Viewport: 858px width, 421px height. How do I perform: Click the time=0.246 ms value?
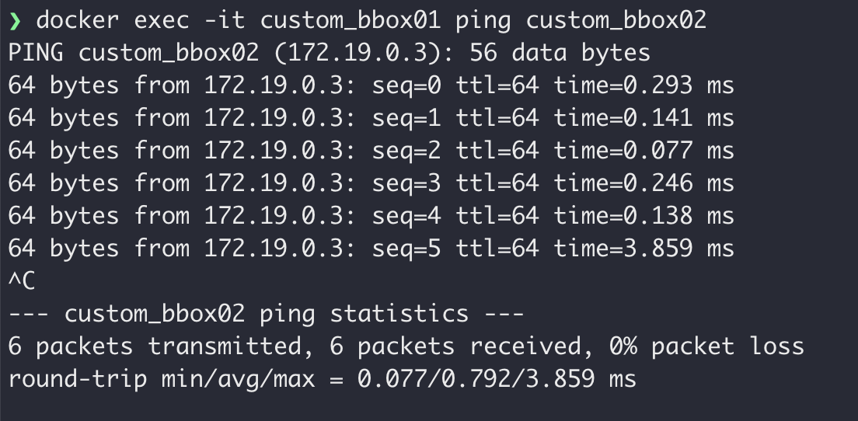pyautogui.click(x=643, y=183)
